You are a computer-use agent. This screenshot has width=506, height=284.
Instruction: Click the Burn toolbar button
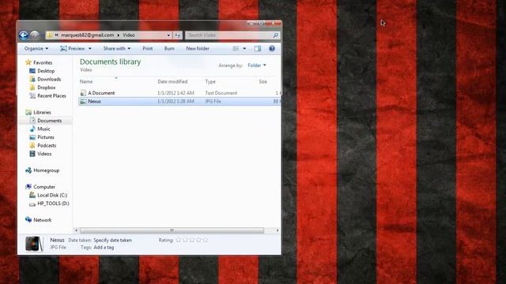click(169, 49)
